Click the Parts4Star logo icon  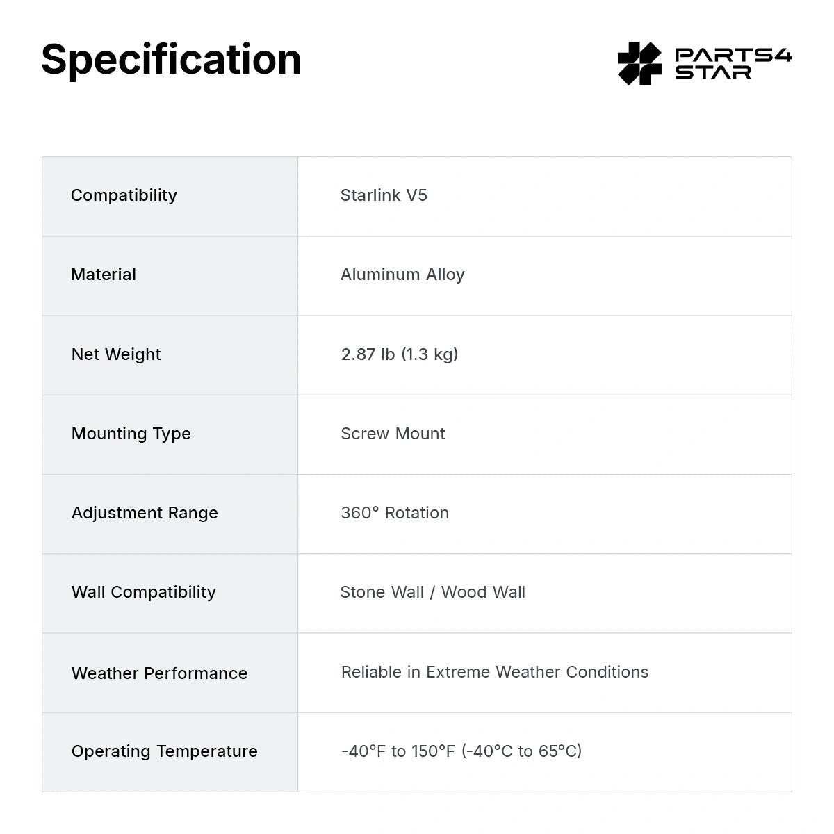(639, 63)
